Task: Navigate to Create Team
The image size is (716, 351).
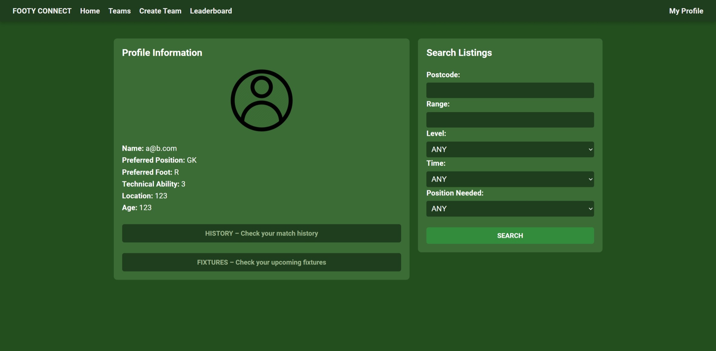Action: point(160,11)
